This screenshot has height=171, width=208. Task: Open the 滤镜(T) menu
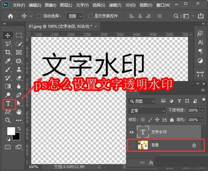[115, 5]
